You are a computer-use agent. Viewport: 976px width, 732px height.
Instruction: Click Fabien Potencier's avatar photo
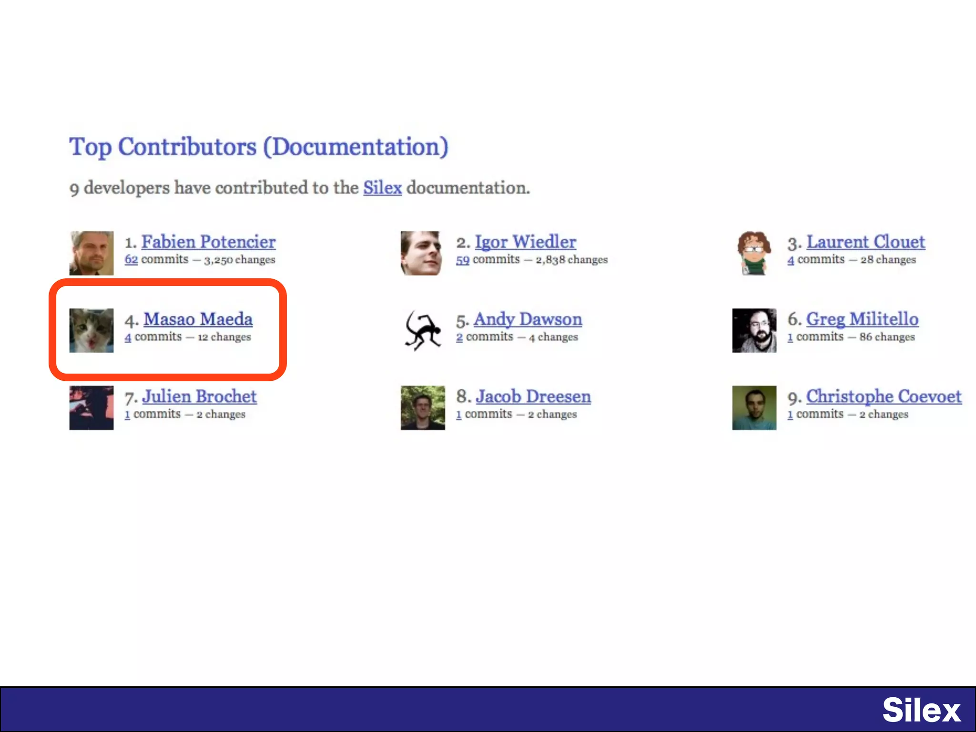91,253
